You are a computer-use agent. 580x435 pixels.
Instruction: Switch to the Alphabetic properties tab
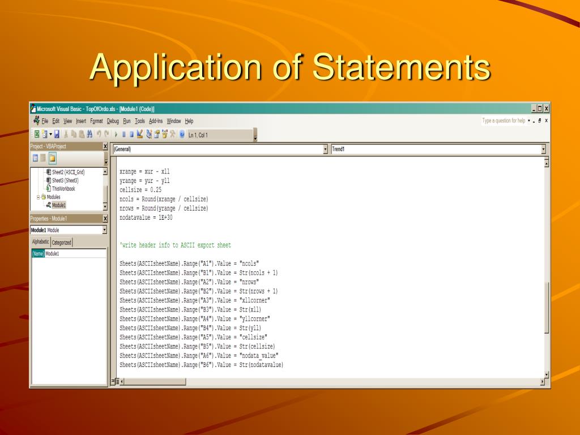40,242
